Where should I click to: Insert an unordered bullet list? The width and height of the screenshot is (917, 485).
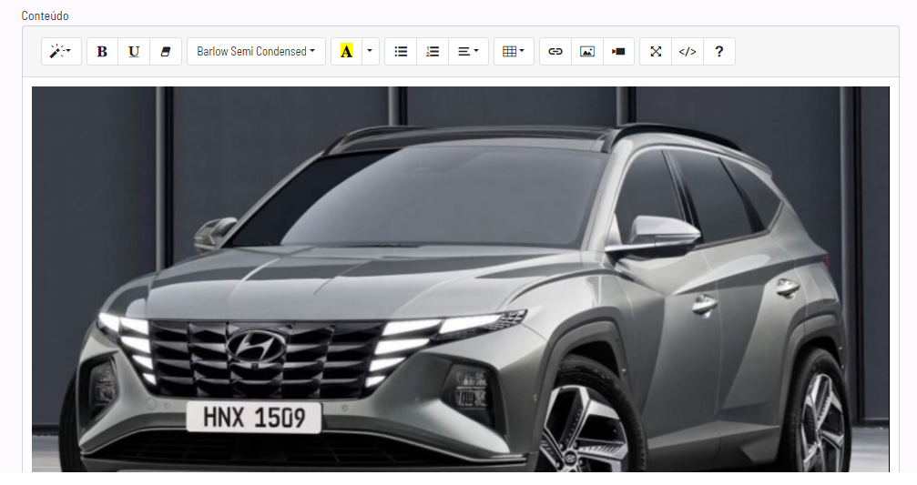coord(401,52)
